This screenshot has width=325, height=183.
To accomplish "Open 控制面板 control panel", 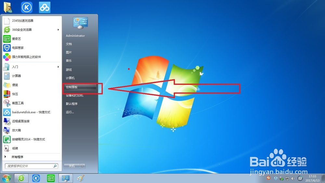I will (80, 87).
